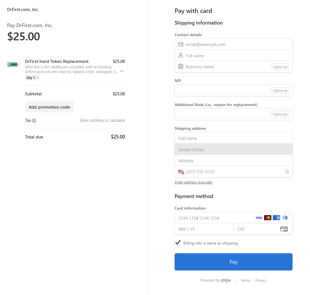Click the hard token product thumbnail
Viewport: 310px width, 295px height.
13,65
